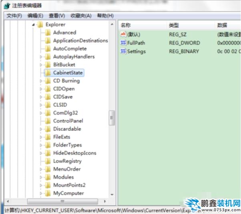The image size is (241, 214).
Task: Select the MountPoints2 key label
Action: click(69, 185)
